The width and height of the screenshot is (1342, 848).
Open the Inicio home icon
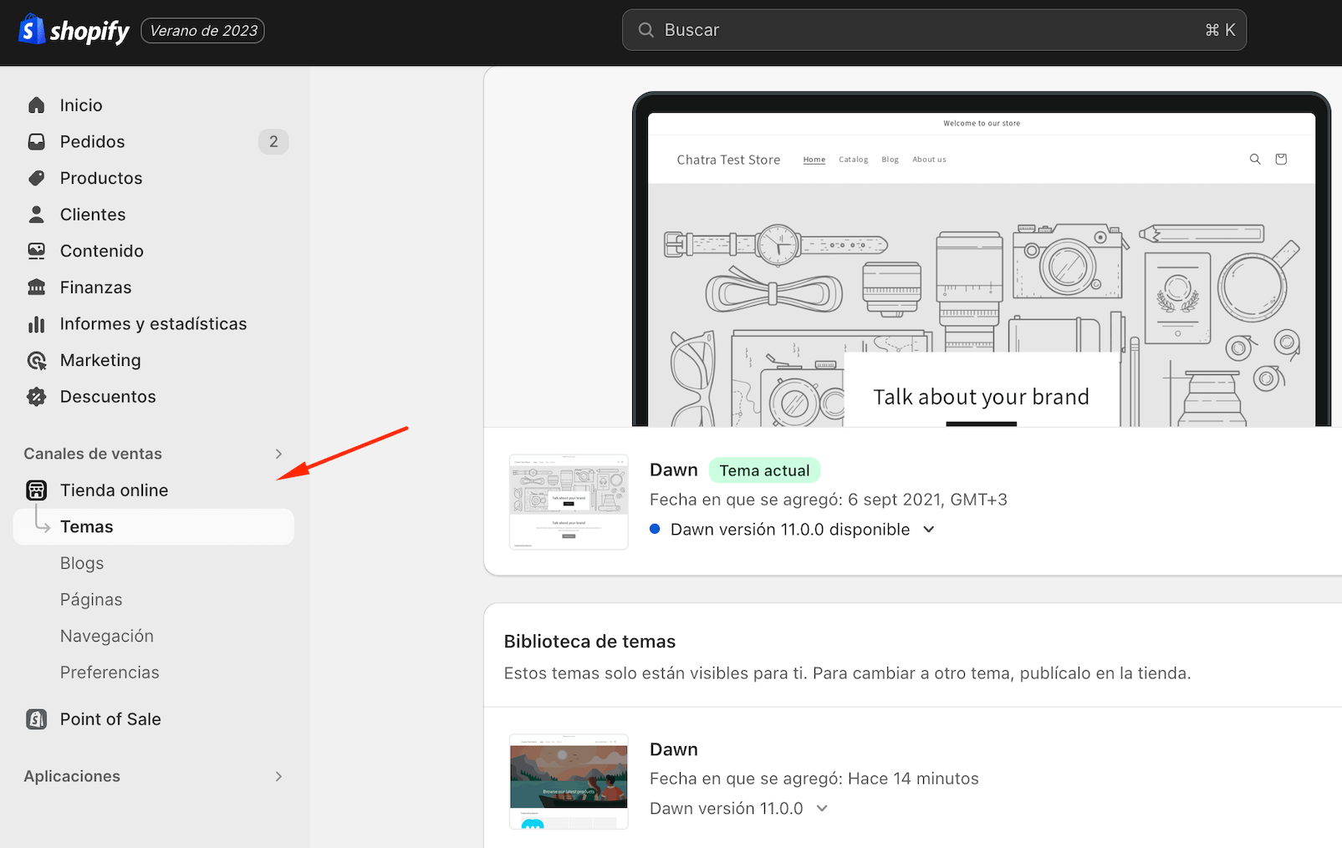point(37,104)
